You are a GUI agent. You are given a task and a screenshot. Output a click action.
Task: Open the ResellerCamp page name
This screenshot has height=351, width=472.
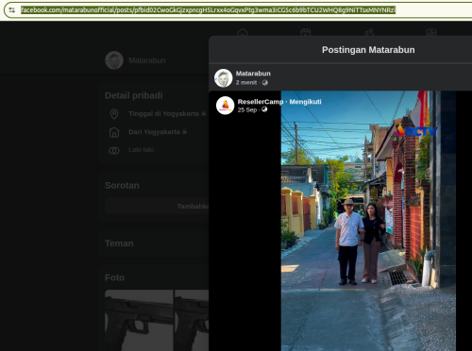point(261,102)
